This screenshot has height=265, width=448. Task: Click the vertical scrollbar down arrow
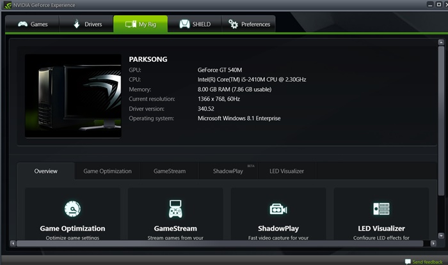coord(441,236)
